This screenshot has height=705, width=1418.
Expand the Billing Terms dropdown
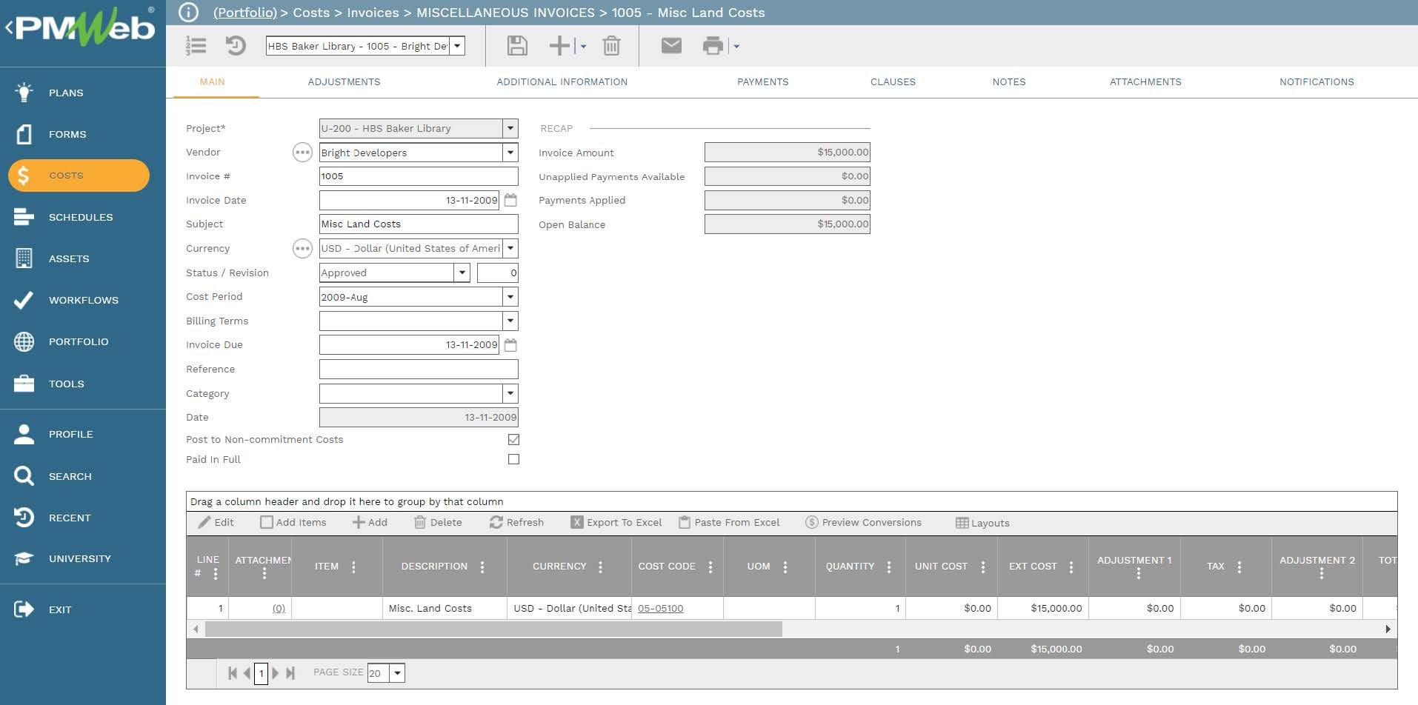coord(510,321)
